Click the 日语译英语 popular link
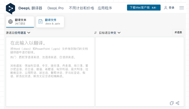Viewport: 189px width, 109px height. (x=67, y=57)
